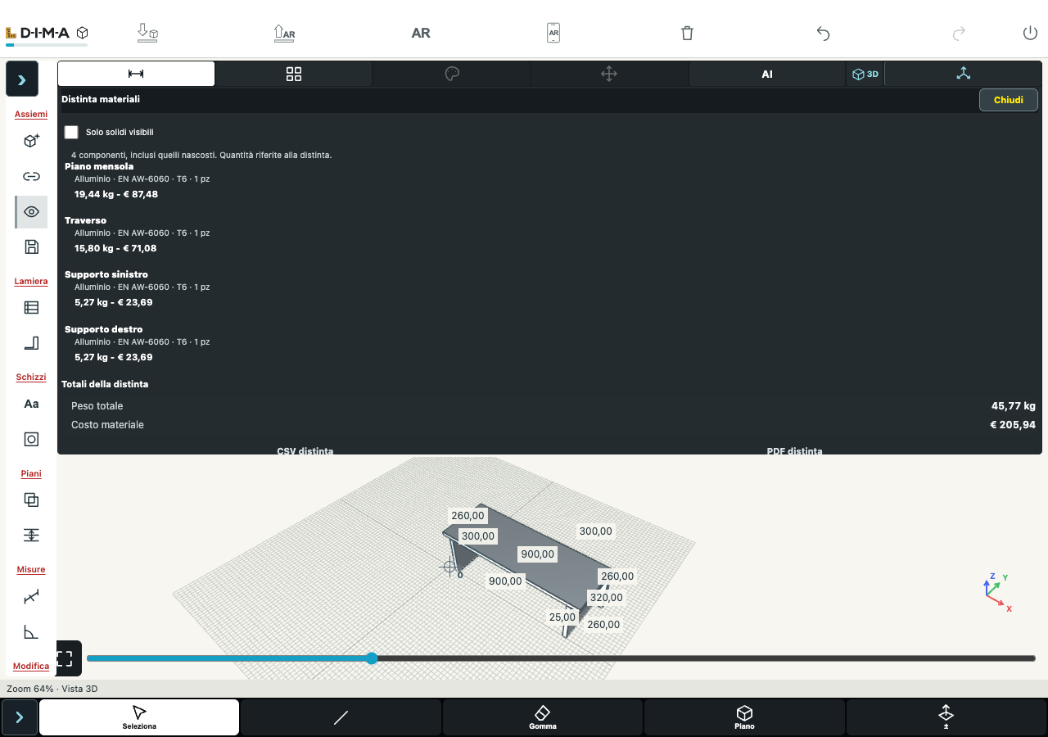1048x737 pixels.
Task: Select the angle measure tool icon
Action: [31, 632]
